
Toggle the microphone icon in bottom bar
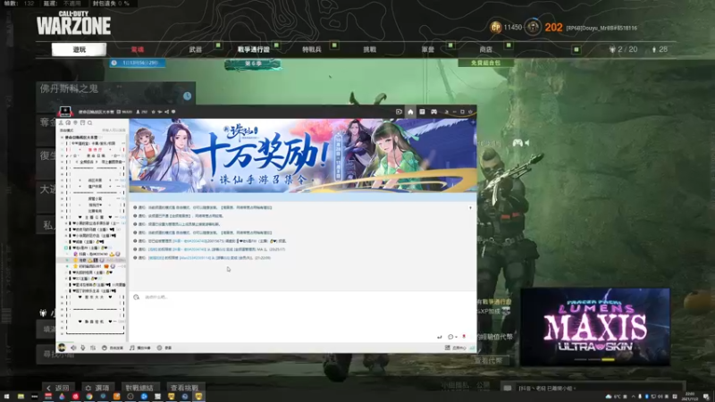[83, 348]
